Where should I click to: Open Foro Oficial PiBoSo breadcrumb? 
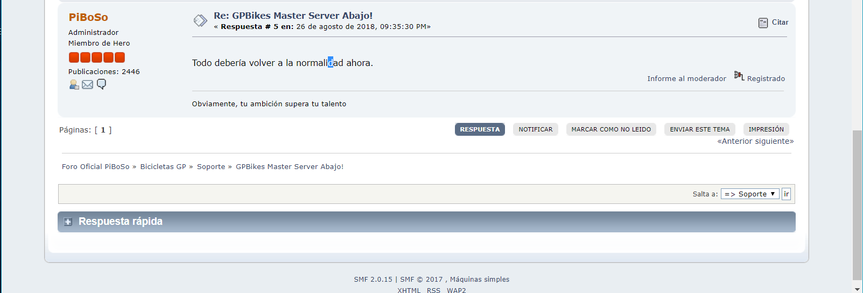pyautogui.click(x=96, y=167)
